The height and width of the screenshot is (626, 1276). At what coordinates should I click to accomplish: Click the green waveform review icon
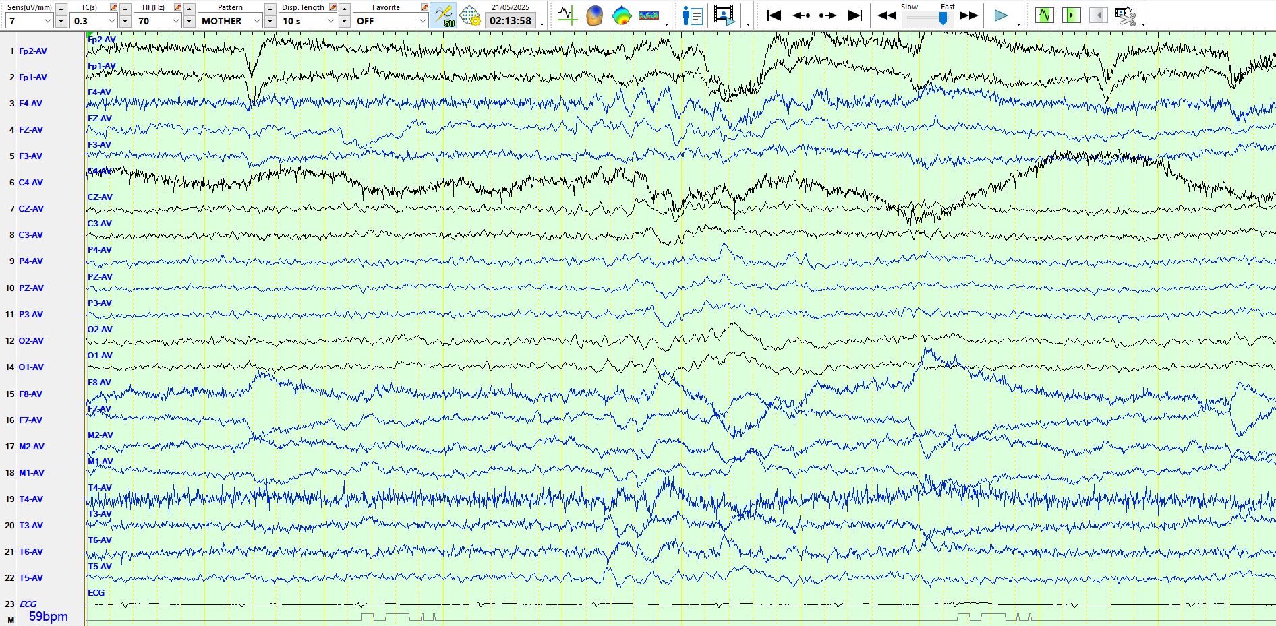click(x=1045, y=15)
